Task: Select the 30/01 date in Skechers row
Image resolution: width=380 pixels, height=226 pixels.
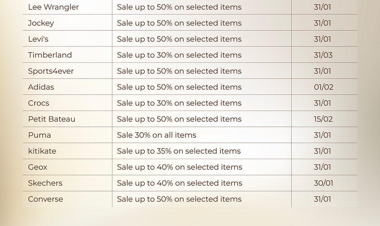Action: [323, 183]
